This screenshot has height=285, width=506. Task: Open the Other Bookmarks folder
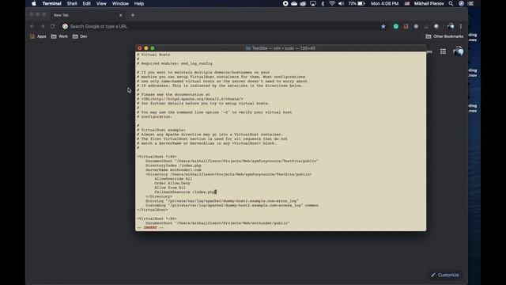444,36
